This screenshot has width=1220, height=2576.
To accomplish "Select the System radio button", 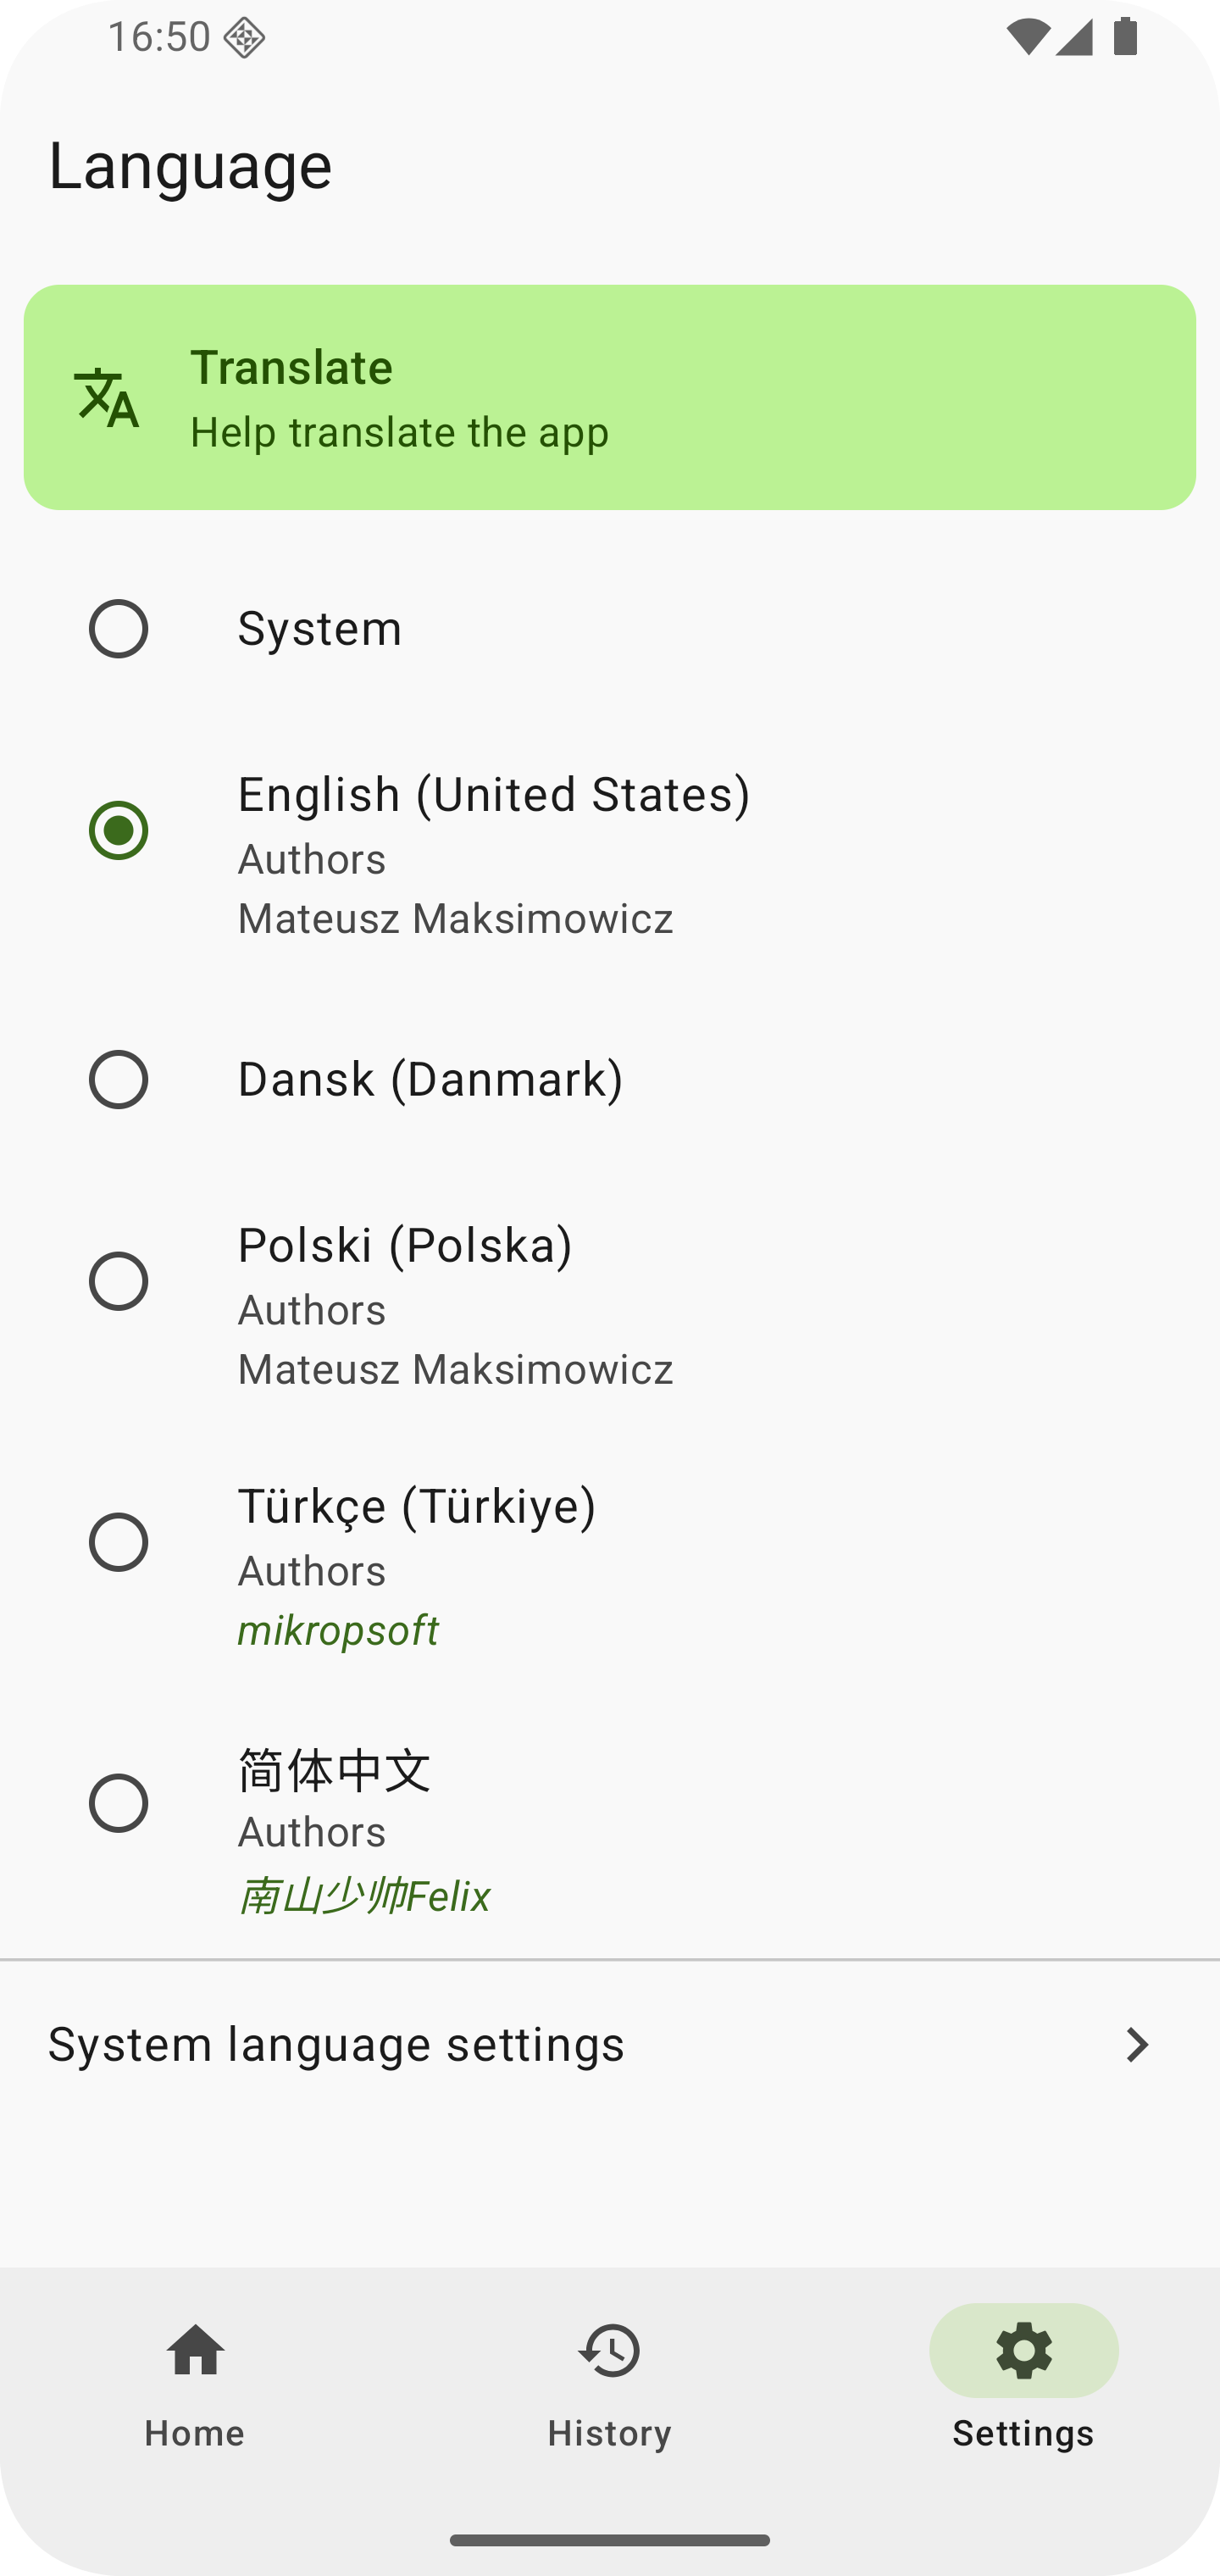I will coord(119,629).
